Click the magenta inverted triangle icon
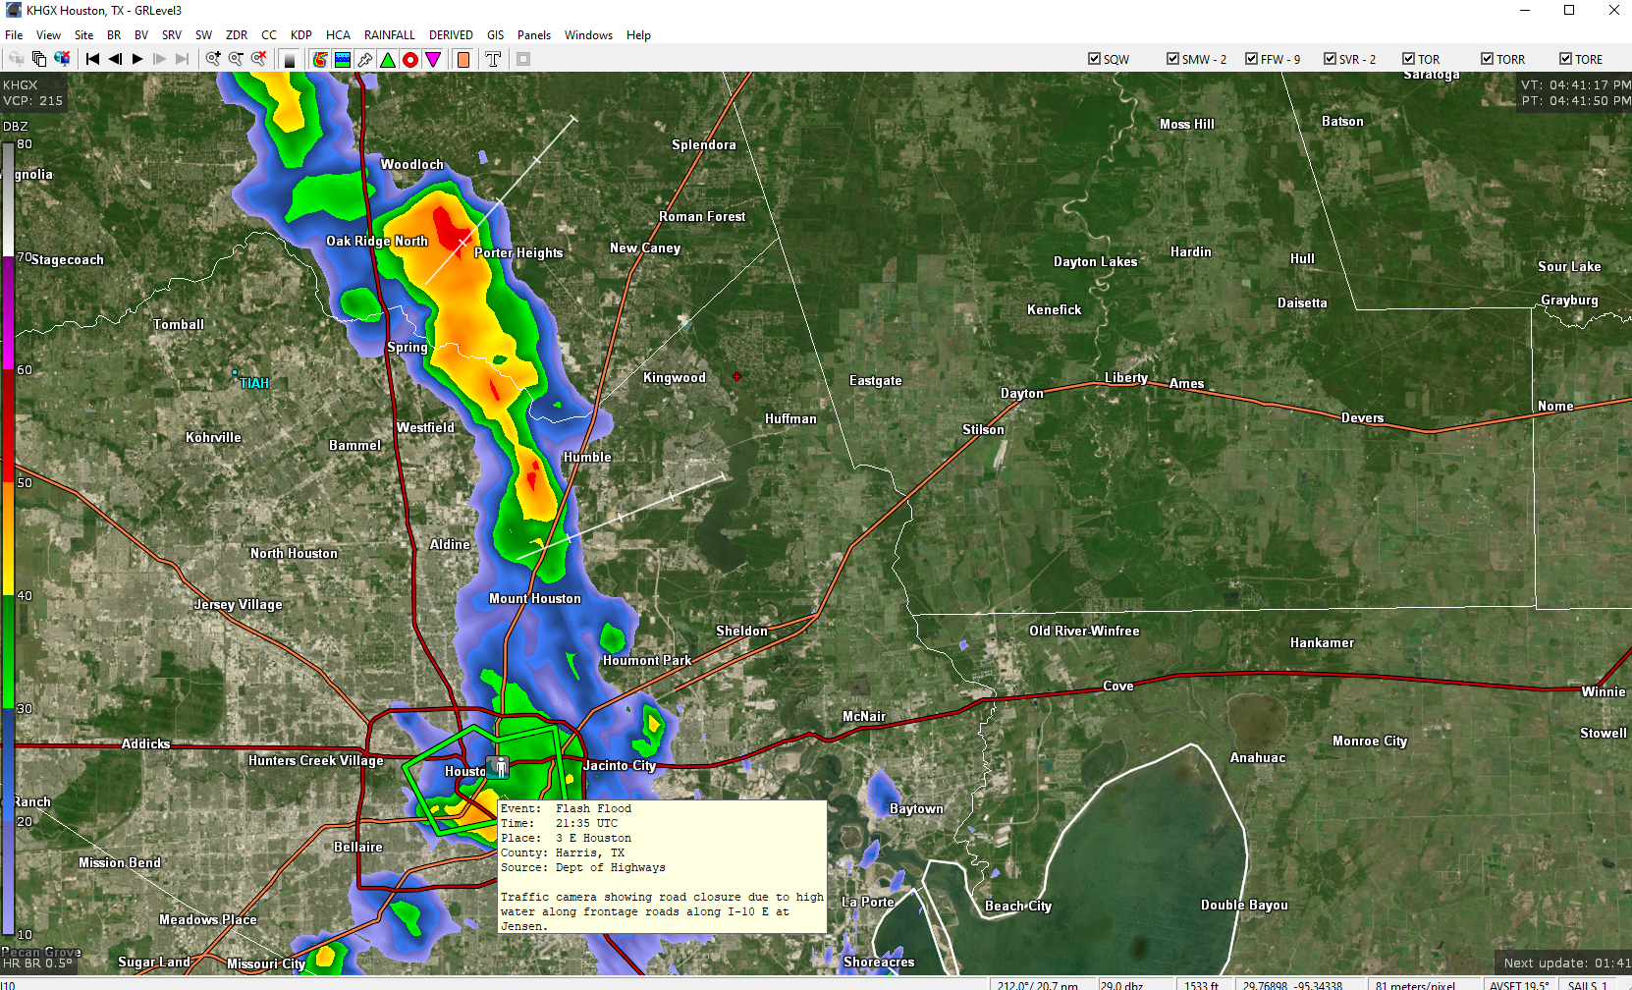Viewport: 1632px width, 990px height. point(433,59)
